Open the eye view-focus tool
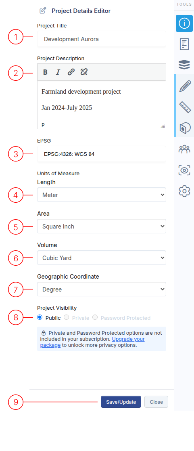Image resolution: width=194 pixels, height=451 pixels. 184,170
